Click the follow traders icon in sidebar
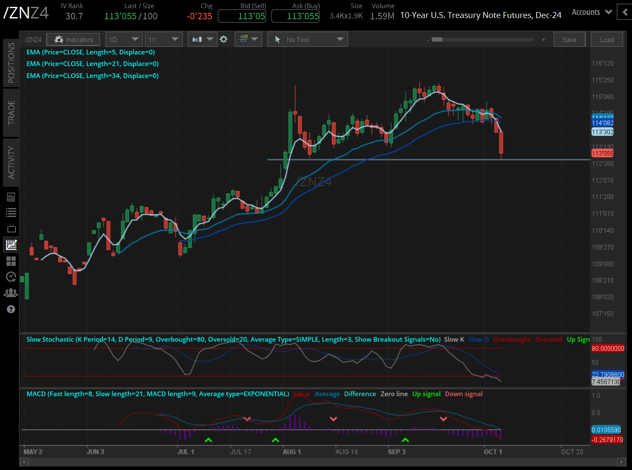The image size is (632, 470). (x=11, y=292)
